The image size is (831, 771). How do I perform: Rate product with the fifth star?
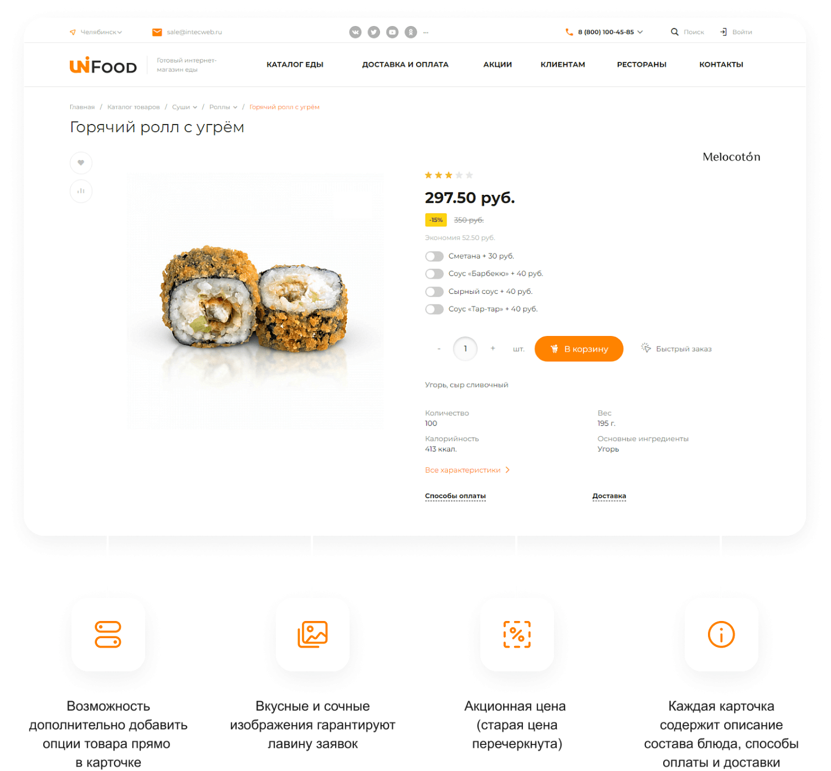469,175
